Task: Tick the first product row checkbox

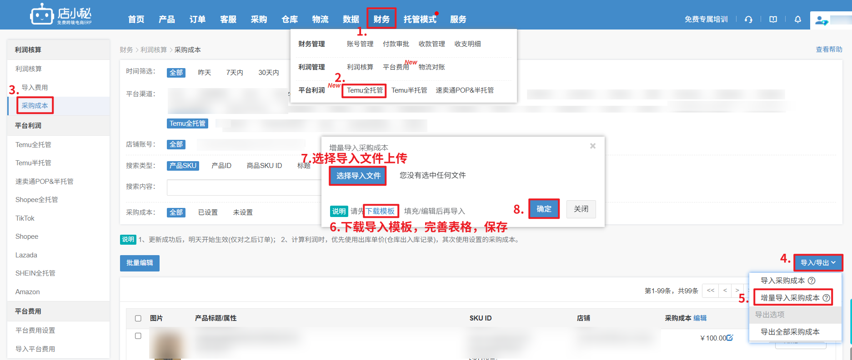Action: coord(138,336)
